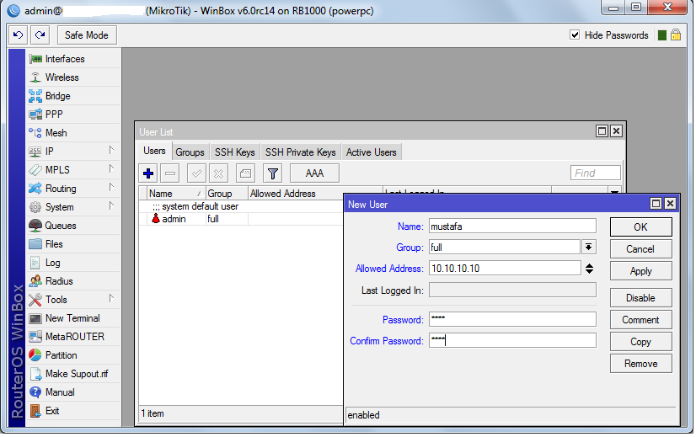Open the Files section

tap(73, 244)
